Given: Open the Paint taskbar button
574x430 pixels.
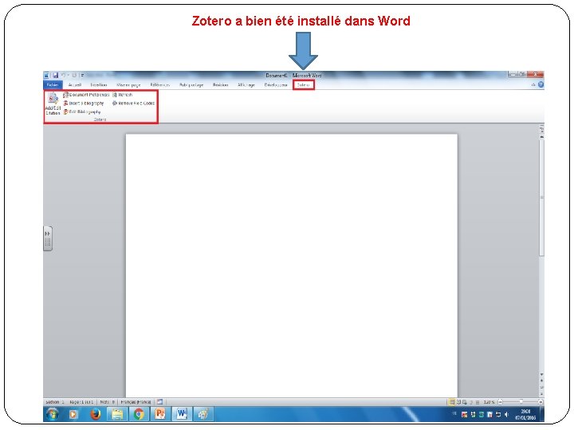Looking at the screenshot, I should point(203,414).
